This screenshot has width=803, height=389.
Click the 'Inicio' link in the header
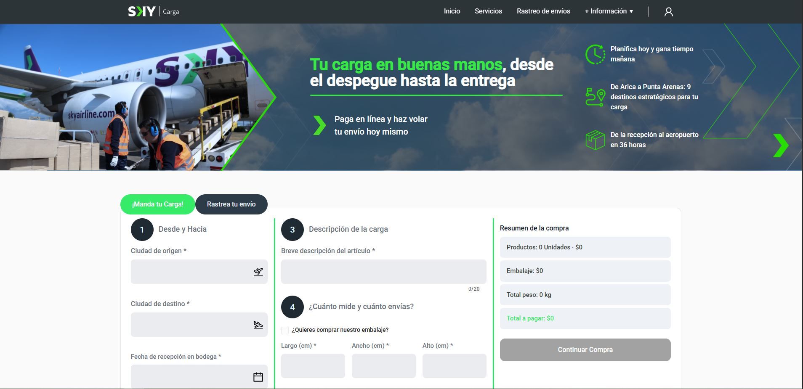(452, 11)
